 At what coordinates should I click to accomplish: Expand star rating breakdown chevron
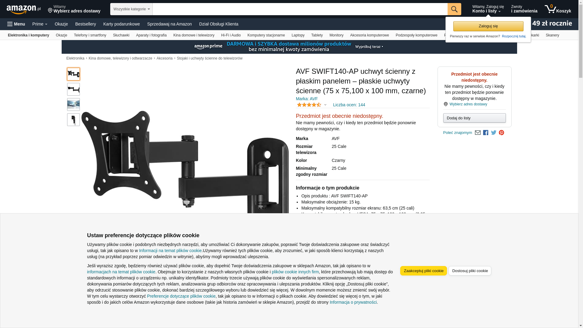point(325,105)
